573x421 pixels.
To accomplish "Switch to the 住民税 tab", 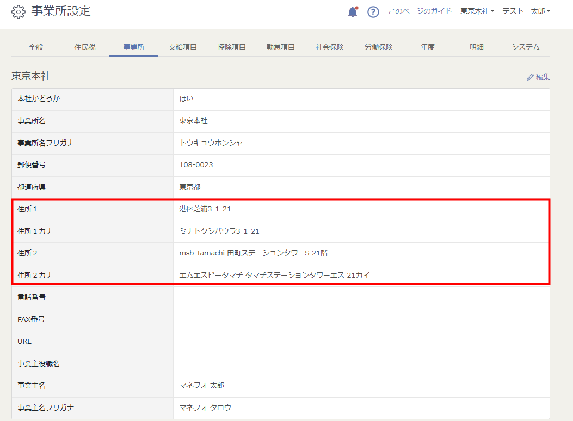I will click(x=85, y=47).
